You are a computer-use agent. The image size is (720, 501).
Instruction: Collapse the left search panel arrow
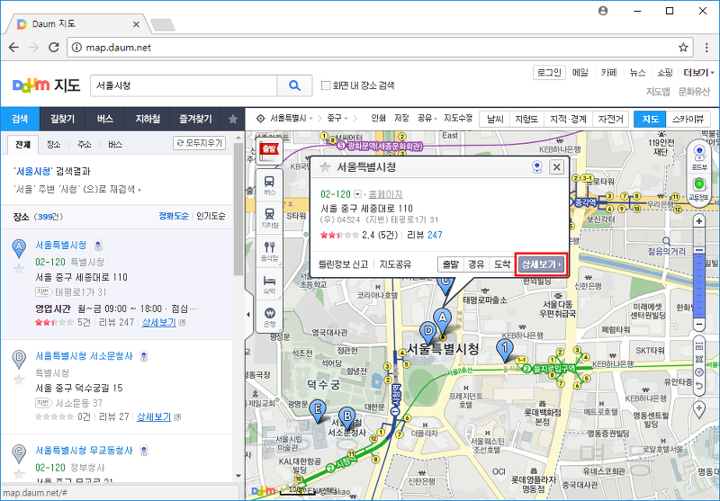point(248,315)
